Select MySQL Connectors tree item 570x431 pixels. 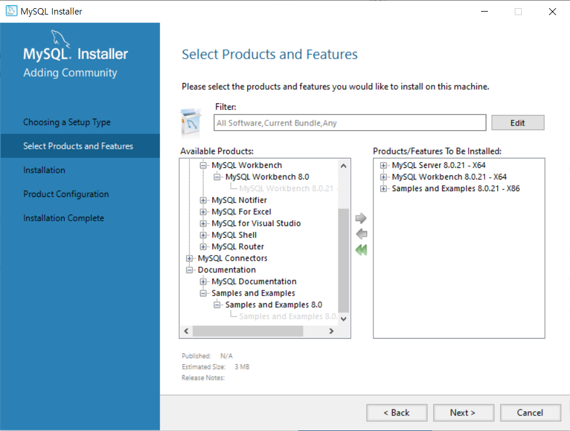[x=233, y=258]
